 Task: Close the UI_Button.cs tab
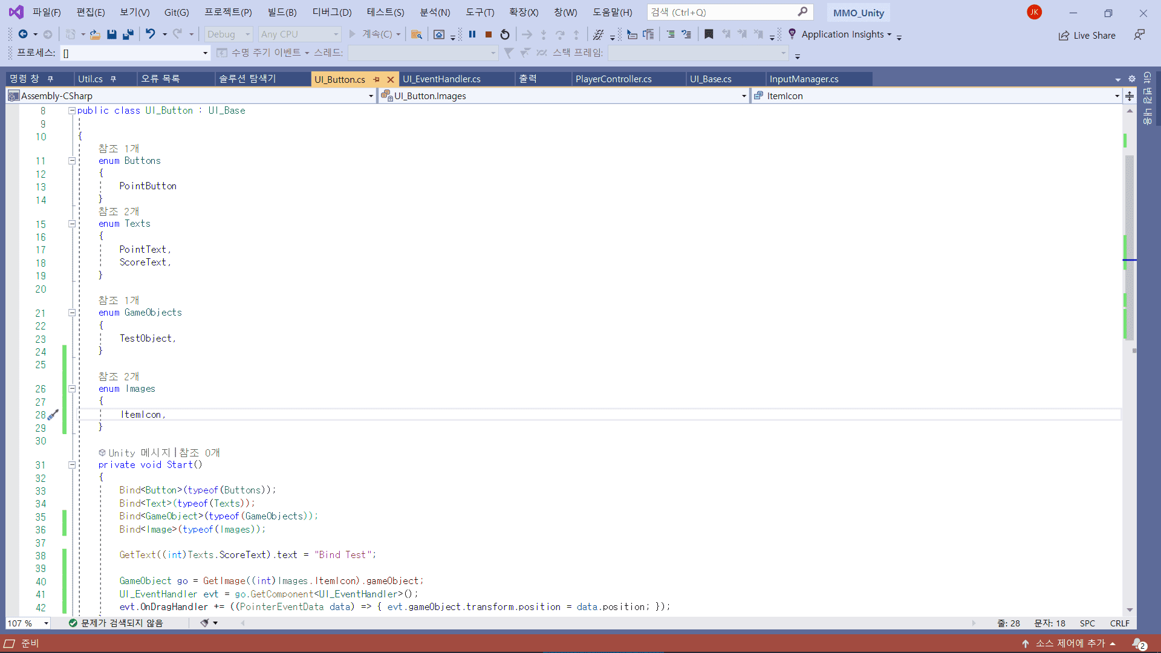[391, 79]
